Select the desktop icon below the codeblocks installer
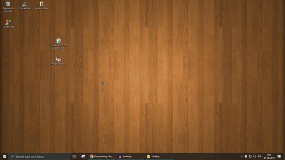This screenshot has height=160, width=285. 58,61
